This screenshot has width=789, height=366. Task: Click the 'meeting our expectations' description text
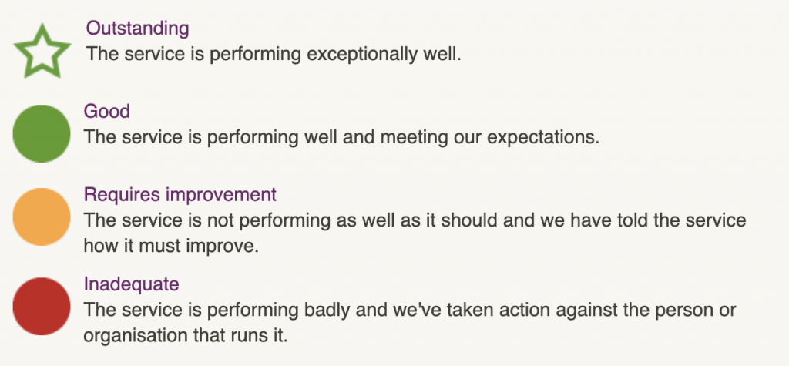point(489,137)
